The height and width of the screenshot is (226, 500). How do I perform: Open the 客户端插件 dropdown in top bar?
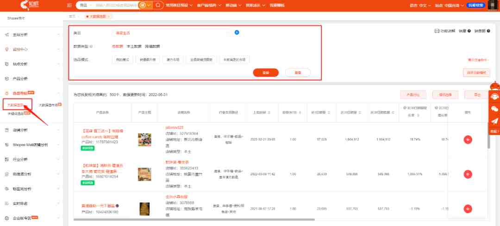(x=208, y=6)
